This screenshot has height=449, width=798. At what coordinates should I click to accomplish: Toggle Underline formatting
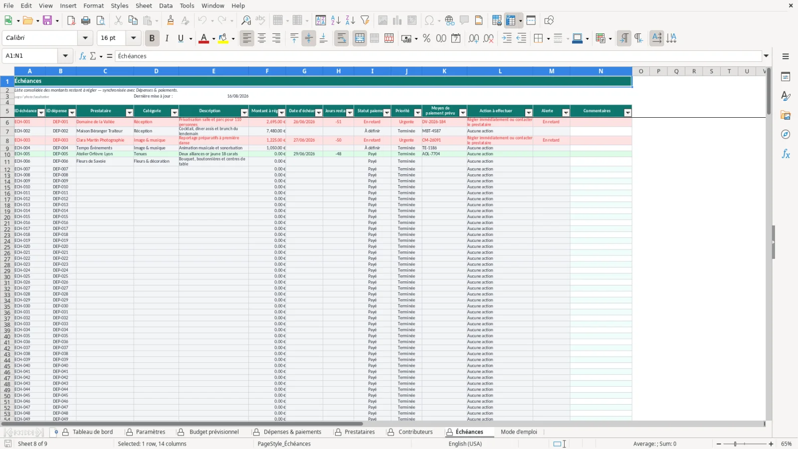181,38
